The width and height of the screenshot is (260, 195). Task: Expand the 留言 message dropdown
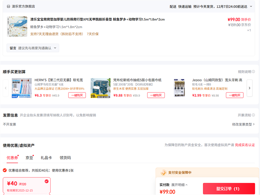(x=33, y=48)
